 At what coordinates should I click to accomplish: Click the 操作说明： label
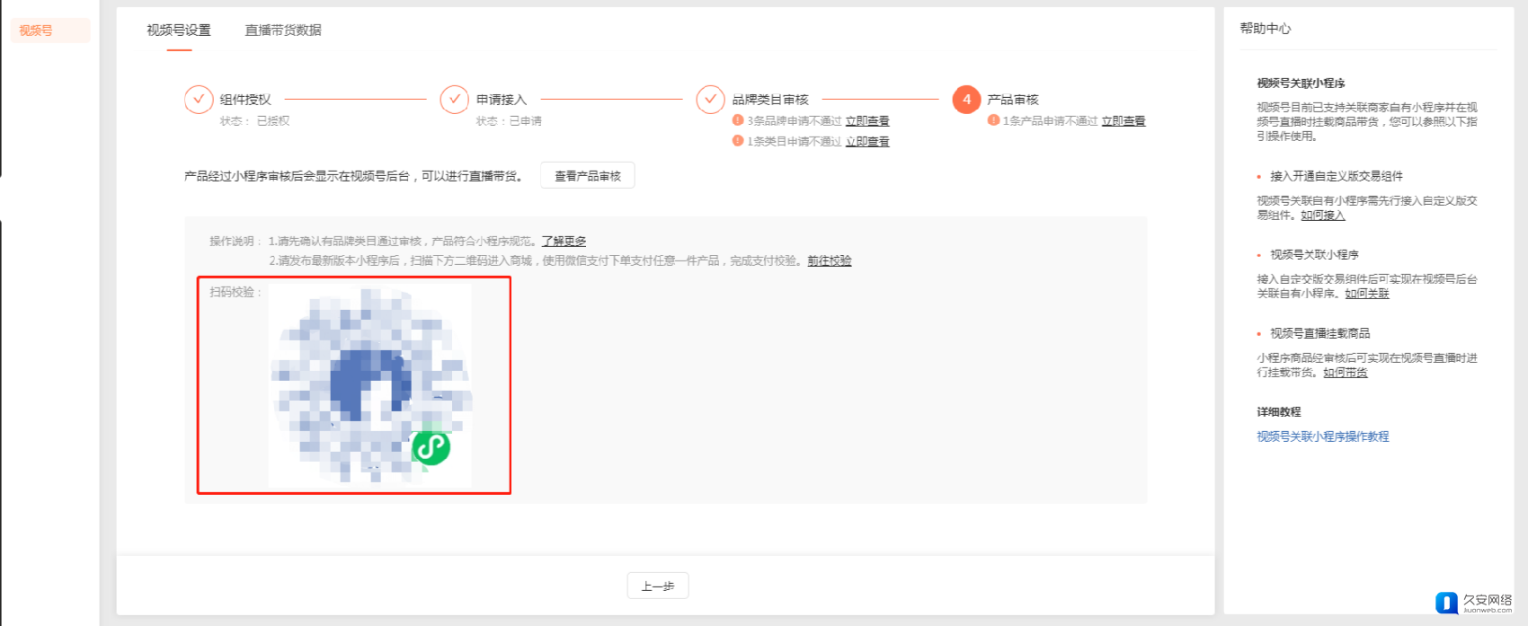point(235,242)
